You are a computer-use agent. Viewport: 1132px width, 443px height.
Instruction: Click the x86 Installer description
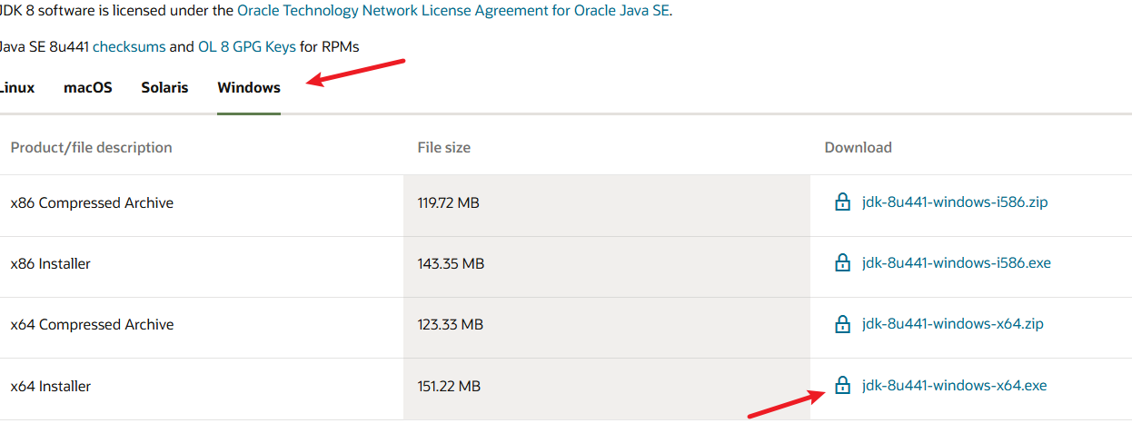click(x=51, y=263)
